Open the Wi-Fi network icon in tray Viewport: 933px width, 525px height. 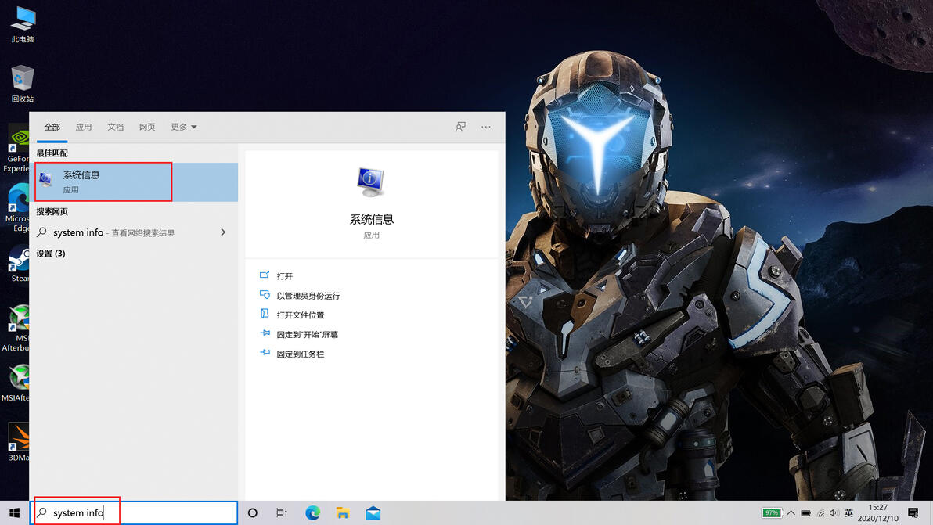click(x=820, y=512)
